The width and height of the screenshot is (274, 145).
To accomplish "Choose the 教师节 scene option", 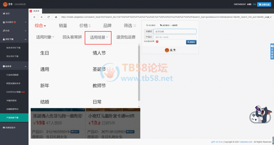I will 99,86.
